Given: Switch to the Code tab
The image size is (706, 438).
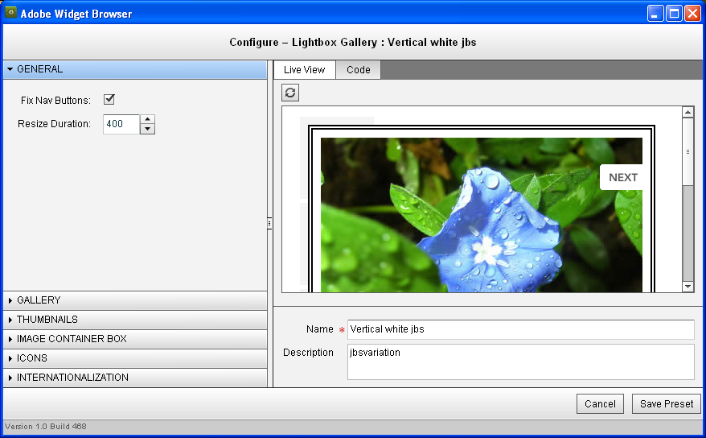Looking at the screenshot, I should (x=358, y=70).
